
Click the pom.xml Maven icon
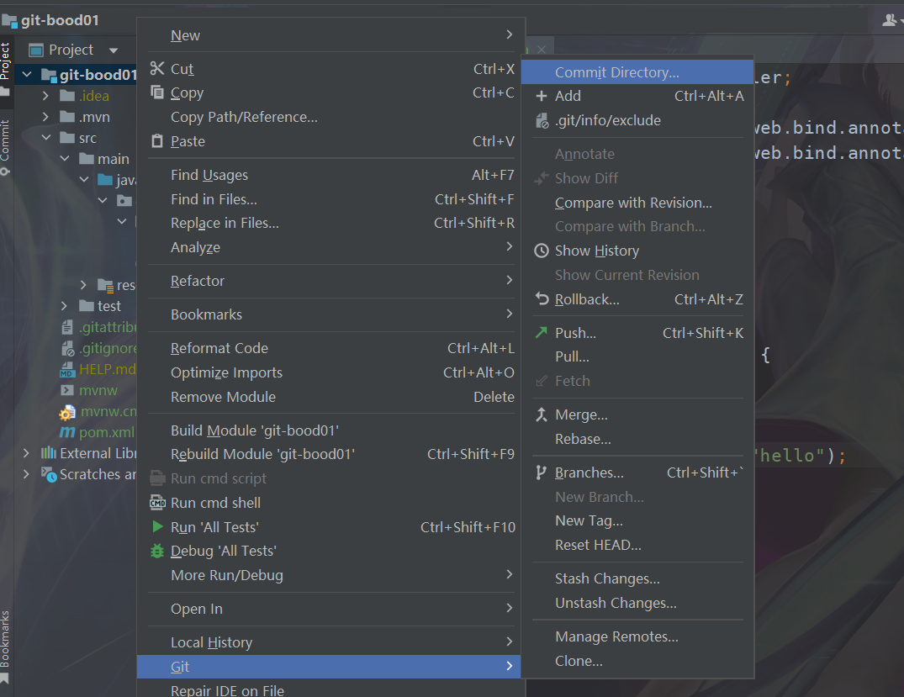pos(67,432)
